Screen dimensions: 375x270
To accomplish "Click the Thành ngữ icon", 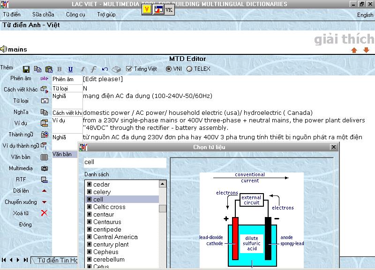I will tap(45, 135).
